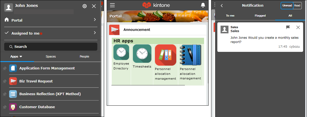Screen dimensions: 310x117
Task: Expand the Apps dropdown arrow
Action: click(x=21, y=56)
